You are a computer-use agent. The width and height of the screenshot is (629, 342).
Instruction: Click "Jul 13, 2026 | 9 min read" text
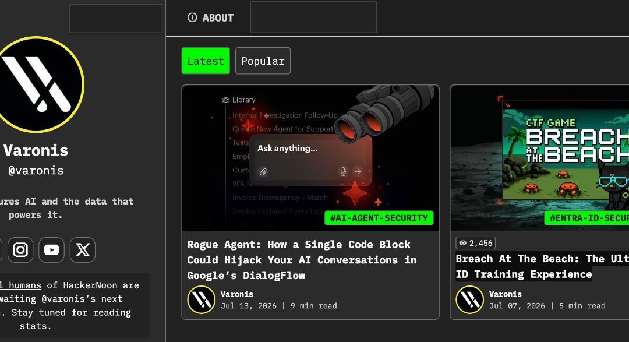tap(279, 306)
